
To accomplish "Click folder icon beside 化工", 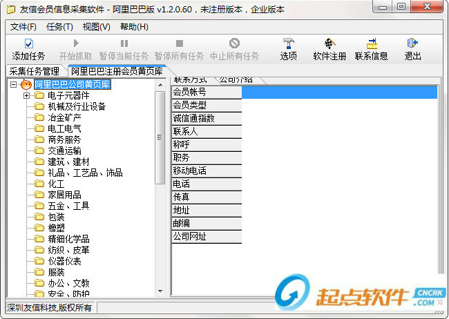I will (39, 184).
